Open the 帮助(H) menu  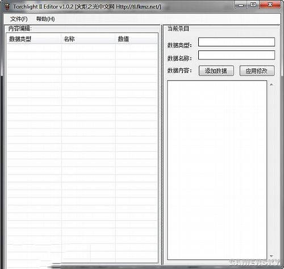(45, 19)
